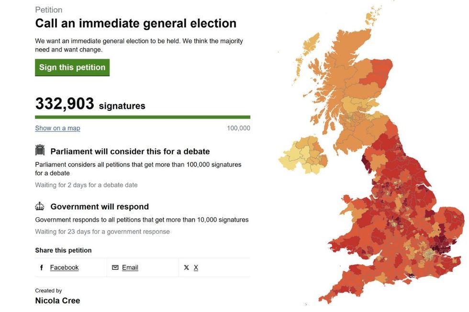Click the X share link text

tap(195, 268)
